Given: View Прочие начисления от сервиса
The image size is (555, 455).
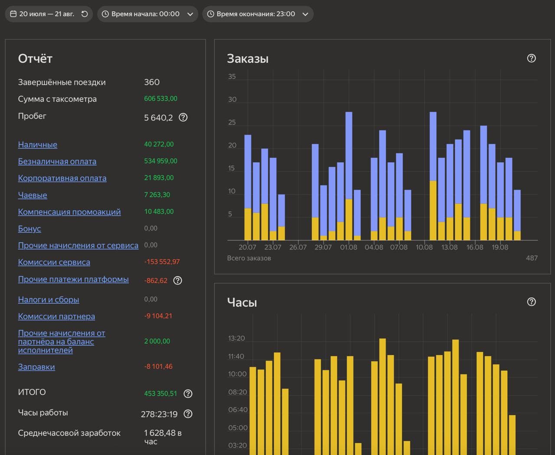Looking at the screenshot, I should click(x=78, y=246).
